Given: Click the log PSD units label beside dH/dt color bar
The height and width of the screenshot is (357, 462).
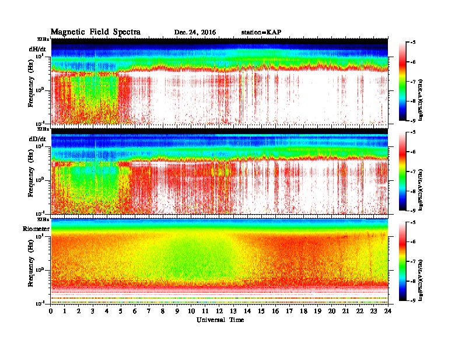Looking at the screenshot, I should [421, 100].
